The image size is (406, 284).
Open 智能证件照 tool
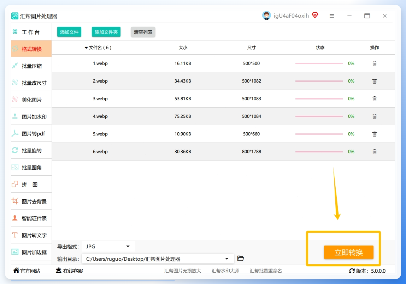[31, 218]
